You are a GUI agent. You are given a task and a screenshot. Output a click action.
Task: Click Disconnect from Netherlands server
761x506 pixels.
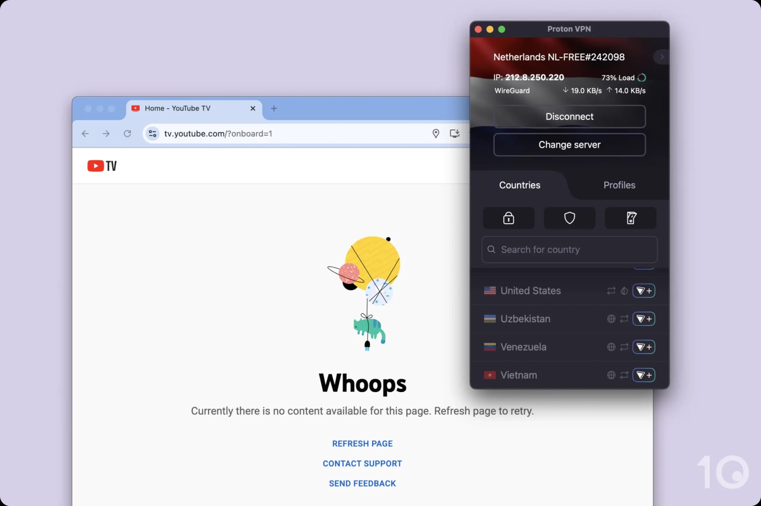569,116
